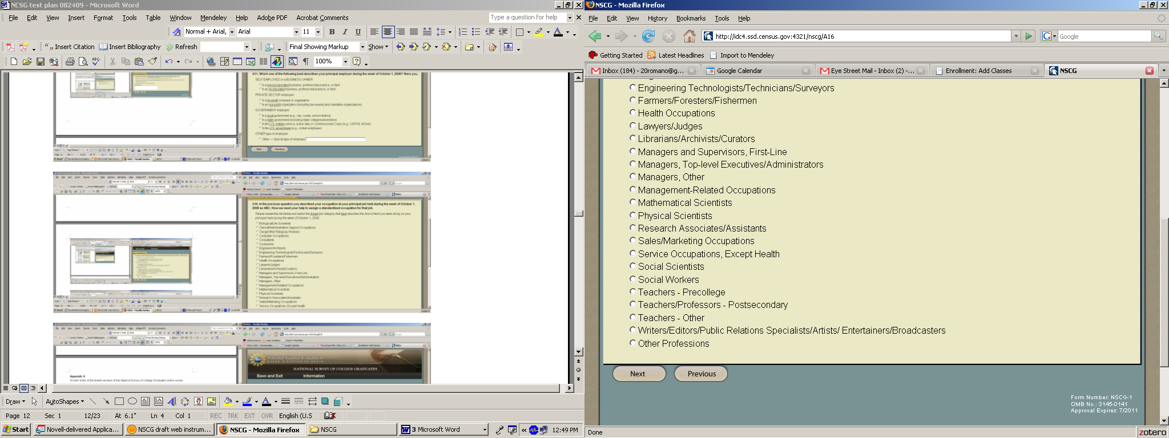Go to the Firefox Home page

pos(690,36)
